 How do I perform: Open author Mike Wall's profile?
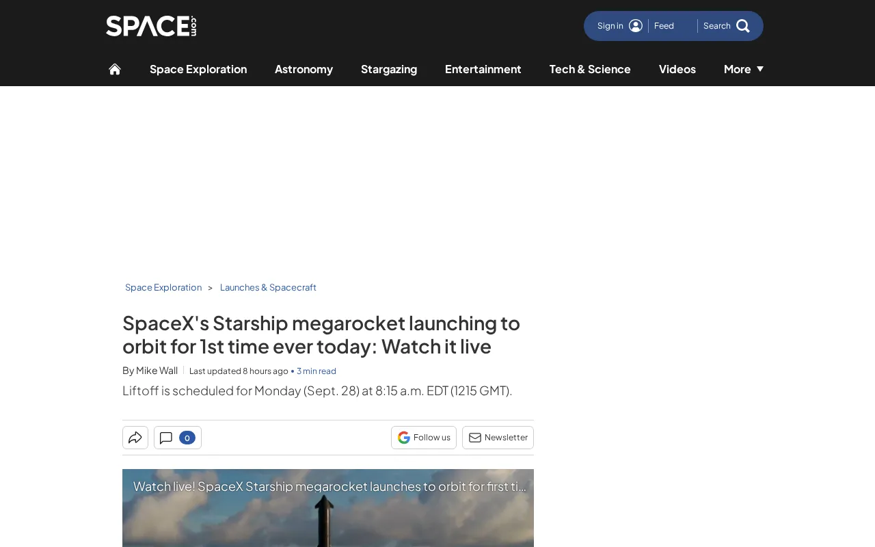[157, 371]
